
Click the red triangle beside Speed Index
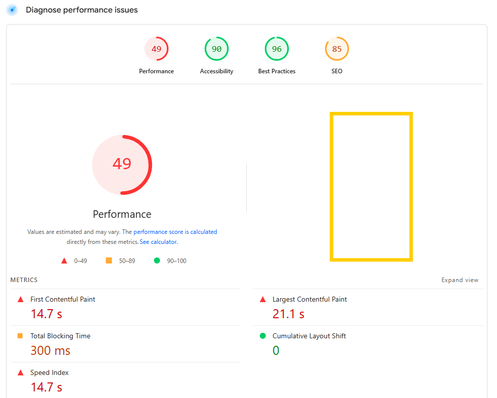[21, 372]
